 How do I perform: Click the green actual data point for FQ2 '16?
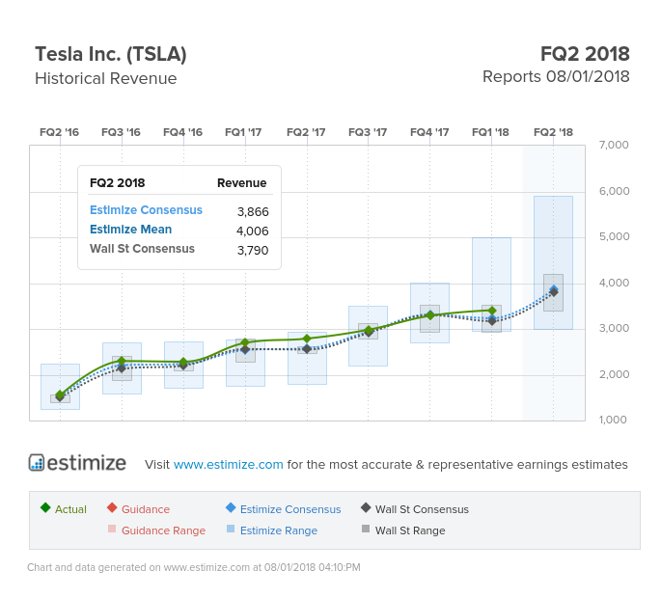(x=60, y=394)
